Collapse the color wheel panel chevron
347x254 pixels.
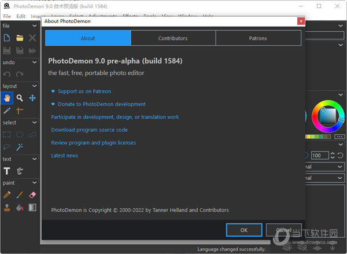click(341, 95)
